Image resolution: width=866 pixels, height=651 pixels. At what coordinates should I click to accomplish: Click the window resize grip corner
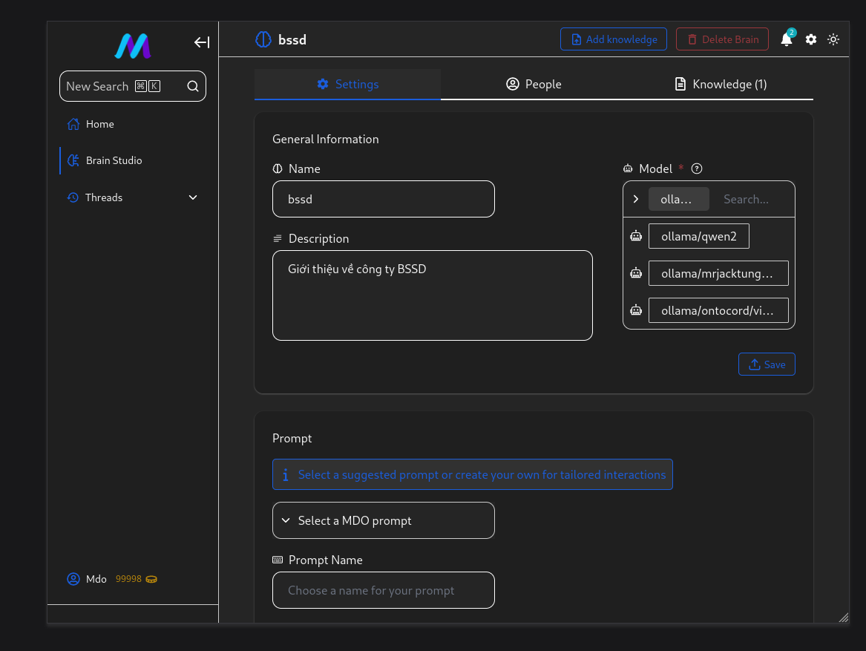[x=843, y=618]
